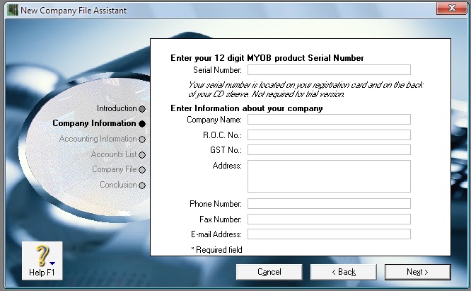Viewport: 471px width, 291px height.
Task: Click the Company Information step label
Action: pos(94,123)
